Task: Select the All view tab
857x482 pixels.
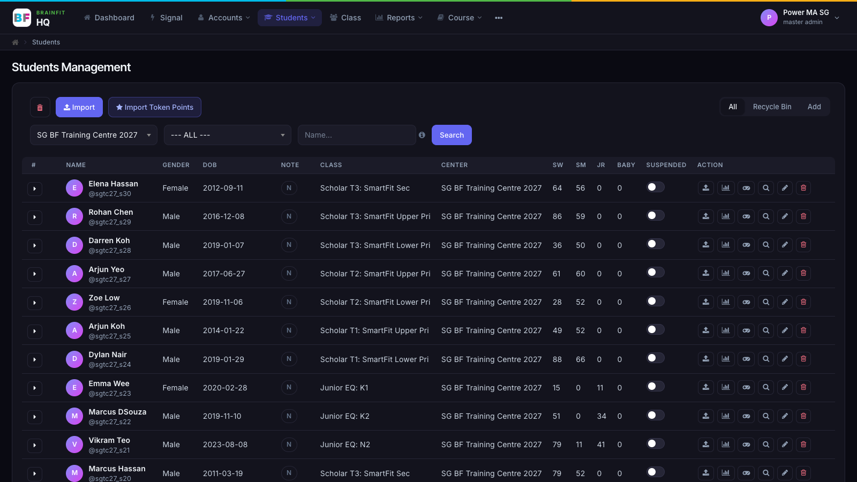Action: [733, 107]
